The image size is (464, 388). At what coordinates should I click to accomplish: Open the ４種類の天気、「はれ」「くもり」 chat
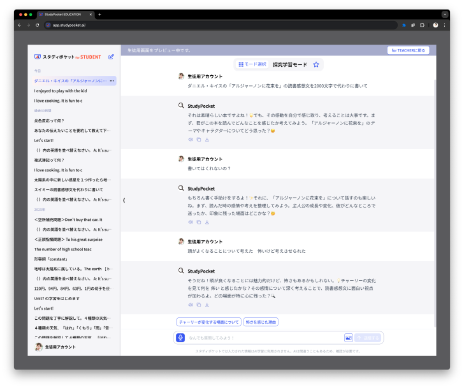(73, 328)
